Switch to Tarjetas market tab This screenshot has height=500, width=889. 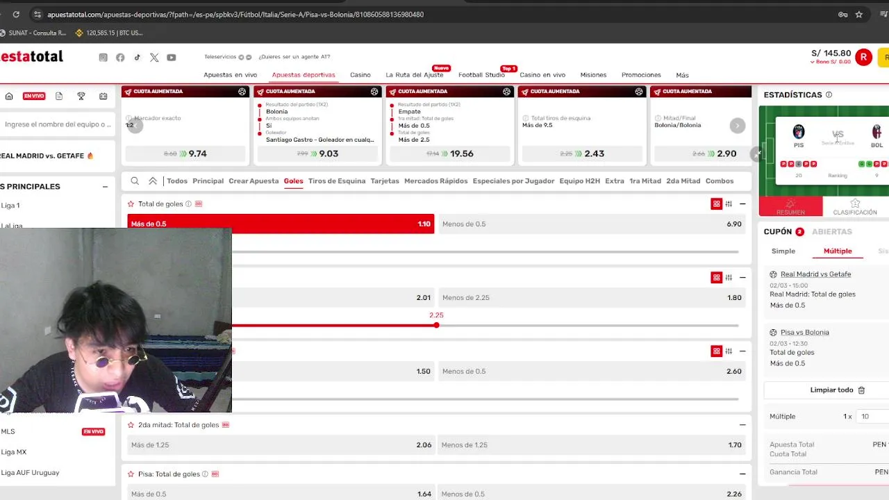pyautogui.click(x=385, y=181)
